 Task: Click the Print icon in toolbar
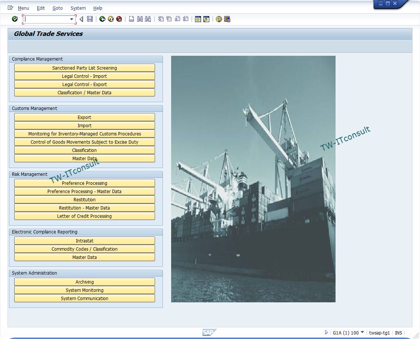[132, 19]
